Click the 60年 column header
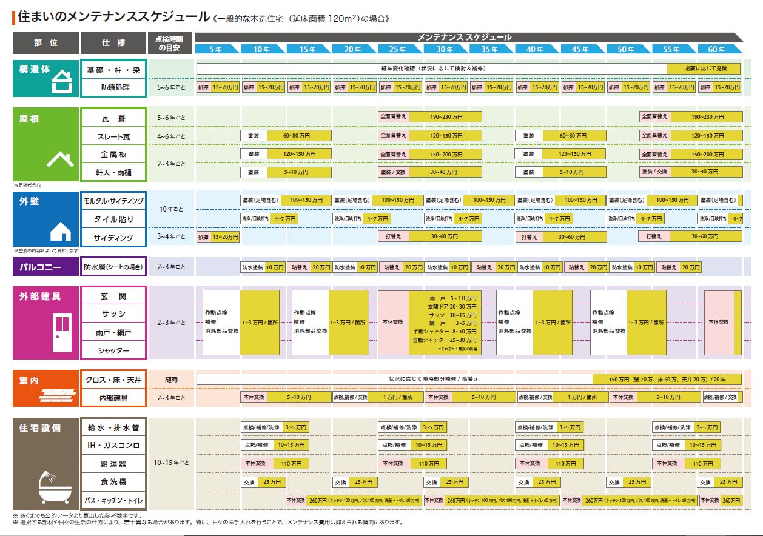The height and width of the screenshot is (536, 763). (x=718, y=49)
